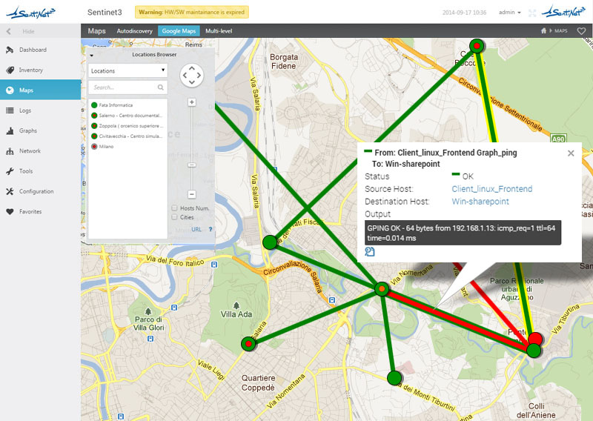Click the SentiNet logo at top left

coord(30,13)
